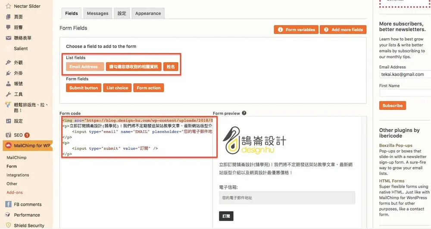The width and height of the screenshot is (431, 229).
Task: Click the First Name input field
Action: tap(405, 93)
